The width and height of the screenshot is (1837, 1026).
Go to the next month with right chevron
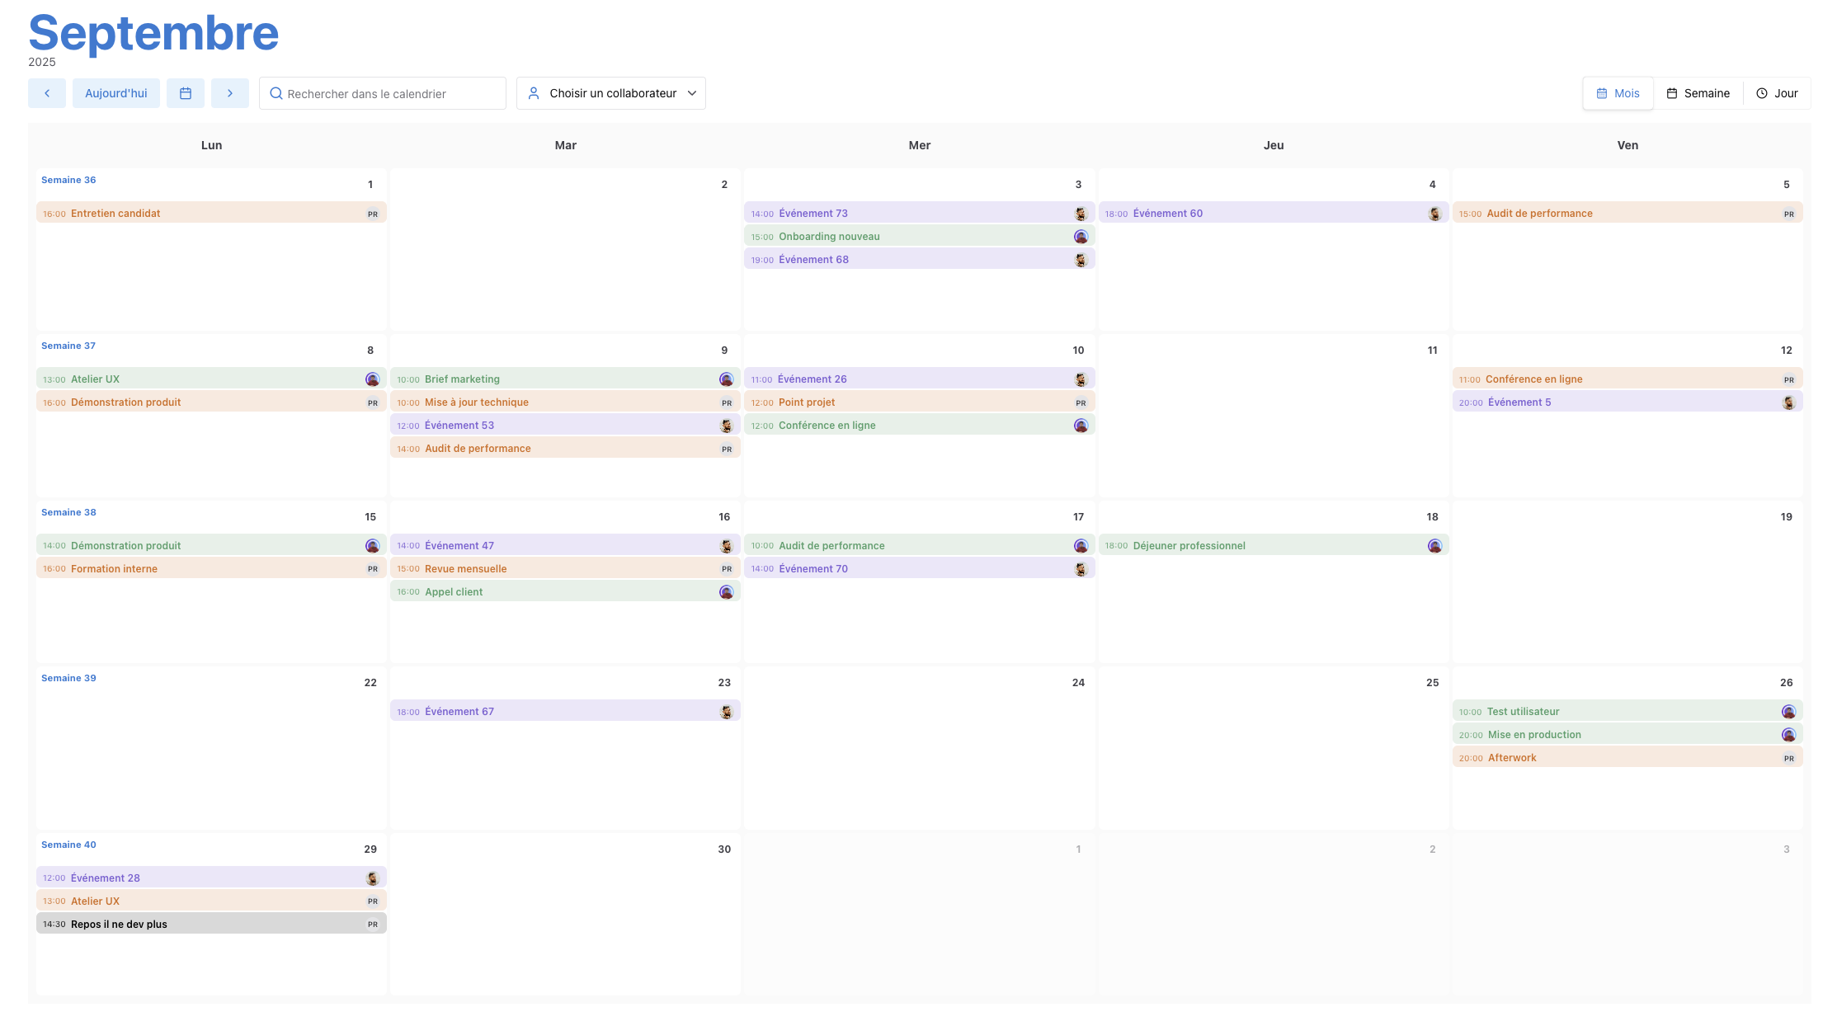(x=230, y=93)
